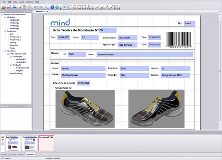Open the document tab list dropdown arrow

(220, 11)
